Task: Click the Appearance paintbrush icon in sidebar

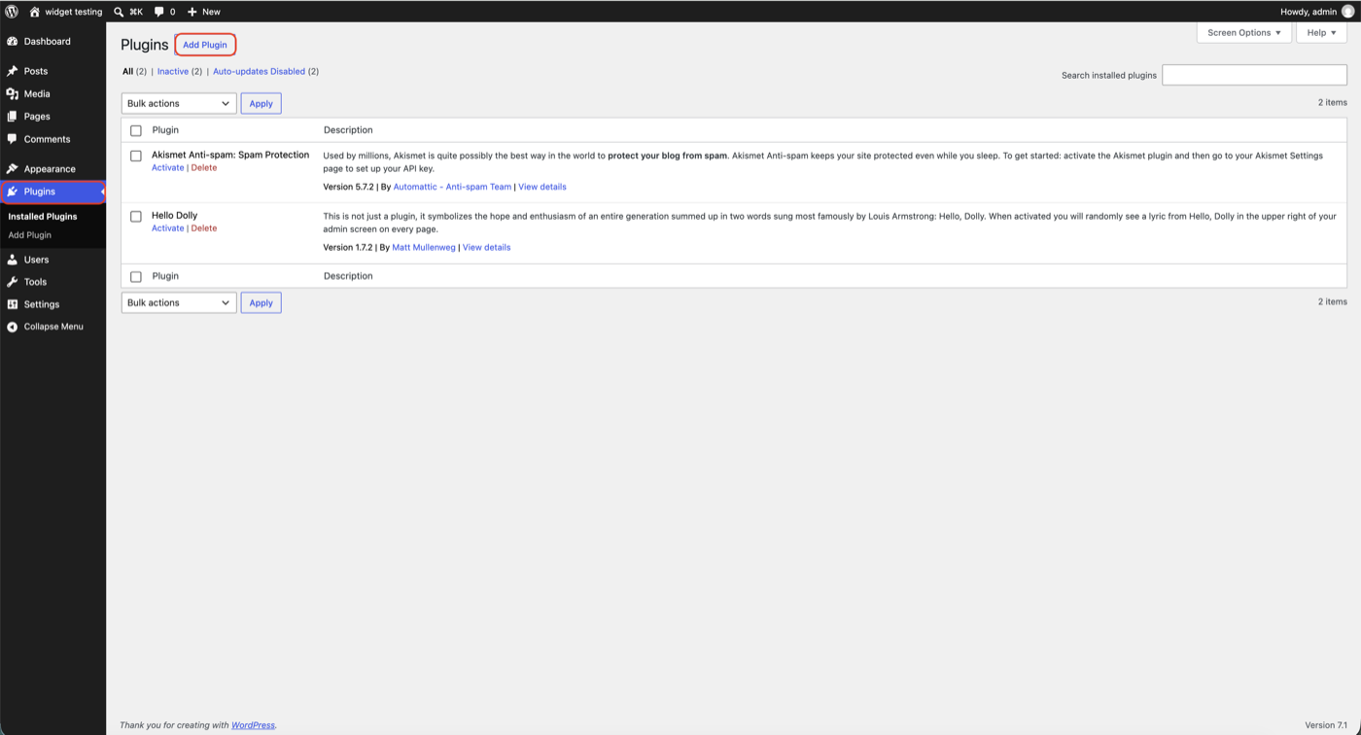Action: click(13, 169)
